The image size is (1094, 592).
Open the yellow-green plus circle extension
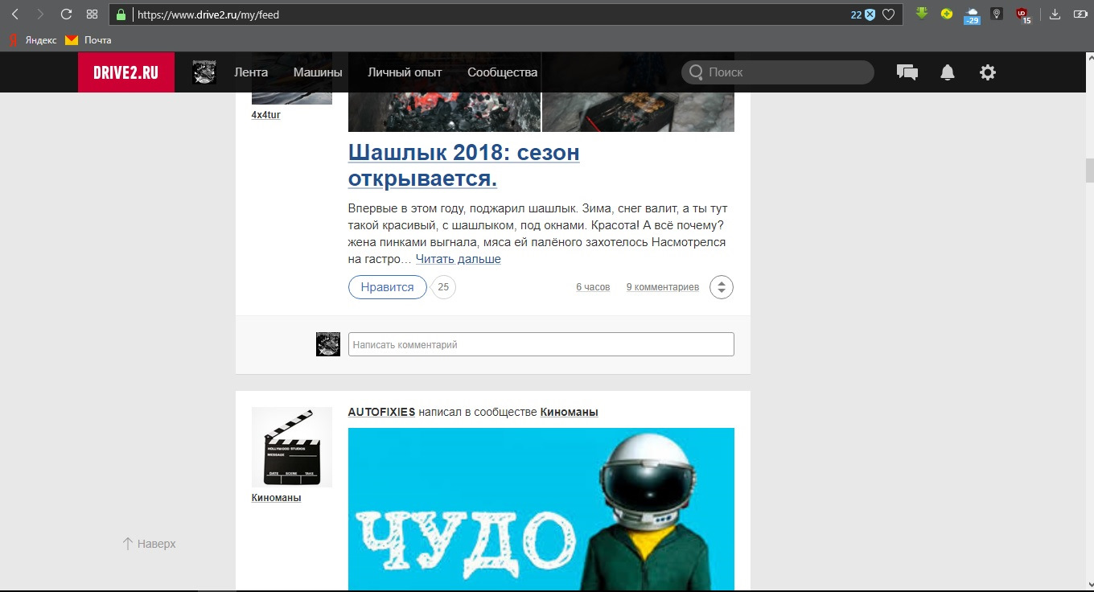[948, 14]
